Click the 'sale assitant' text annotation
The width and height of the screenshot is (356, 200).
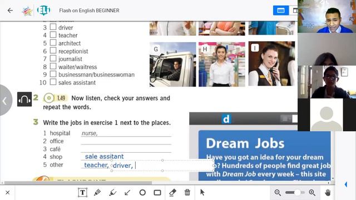(x=104, y=157)
